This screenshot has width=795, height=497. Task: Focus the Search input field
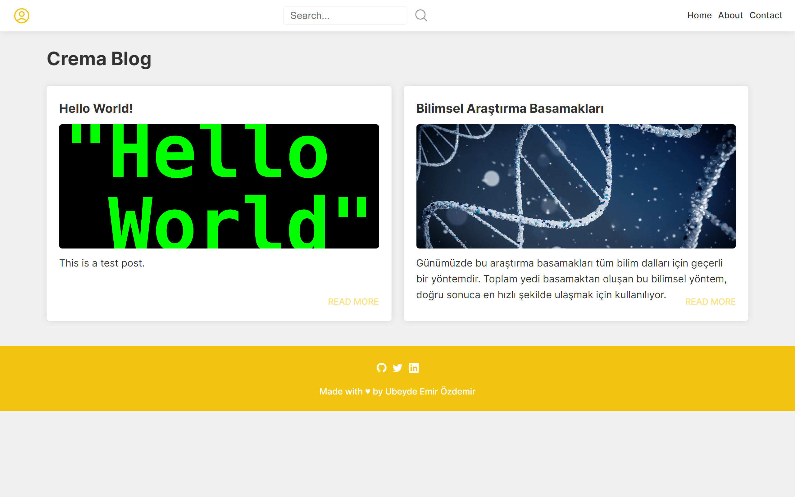(x=345, y=16)
